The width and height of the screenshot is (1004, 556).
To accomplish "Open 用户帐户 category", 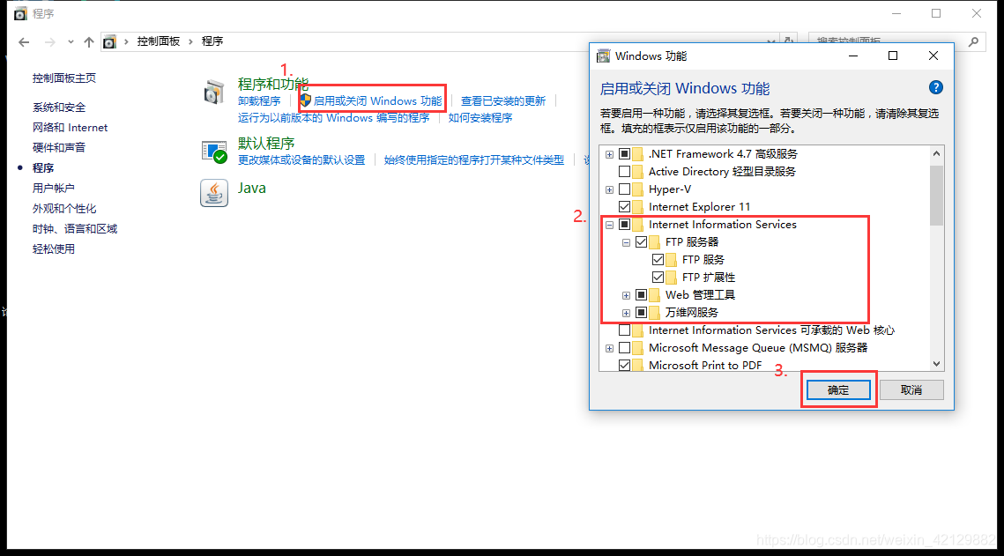I will pos(53,188).
